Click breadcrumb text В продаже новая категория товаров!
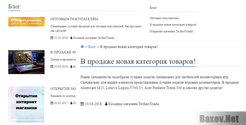The width and height of the screenshot is (246, 125). point(129,47)
